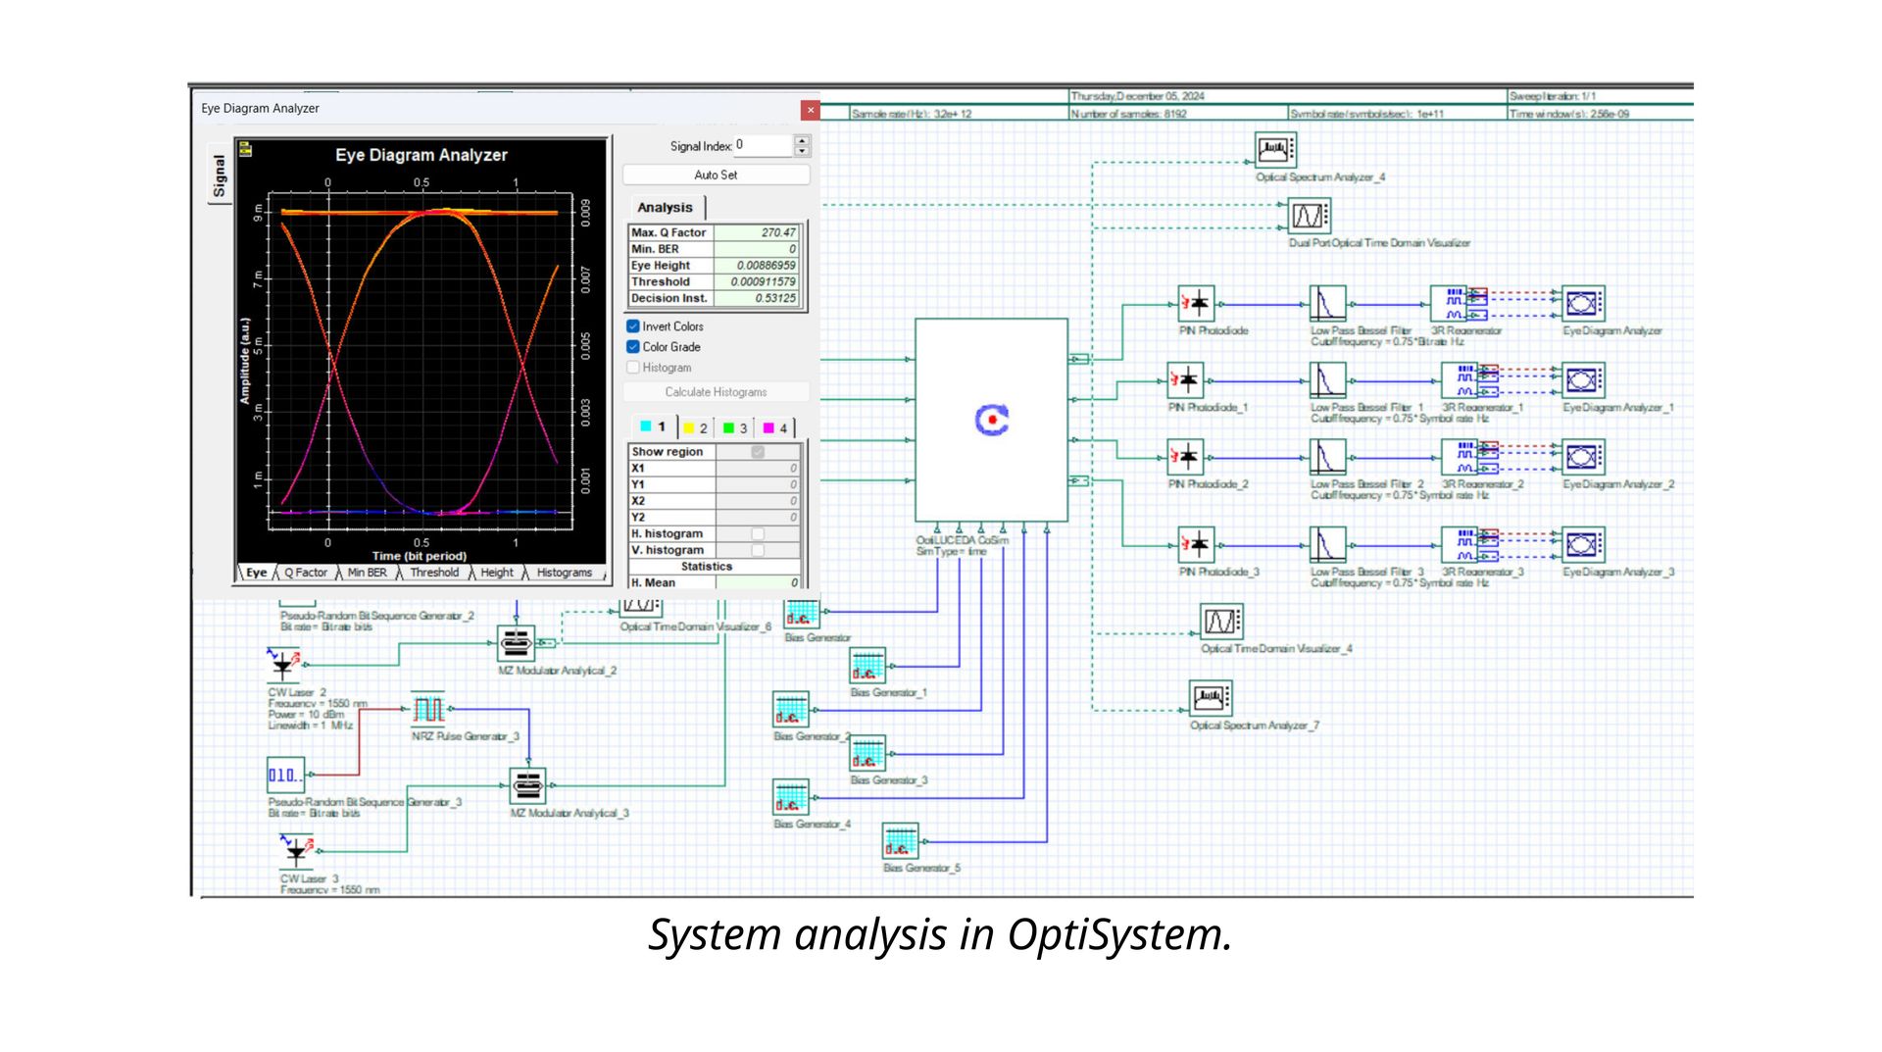Select the Pseudo-Random Bit Sequence Generator_3 icon
Viewport: 1882px width, 1052px height.
(x=285, y=775)
